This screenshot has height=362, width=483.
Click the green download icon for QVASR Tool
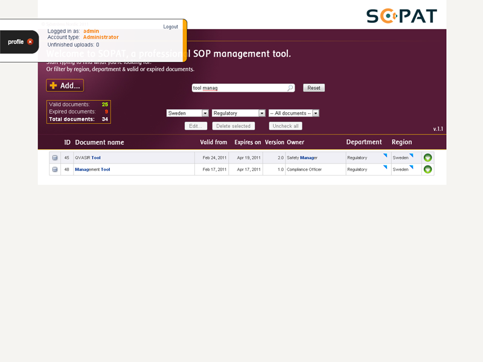[427, 157]
